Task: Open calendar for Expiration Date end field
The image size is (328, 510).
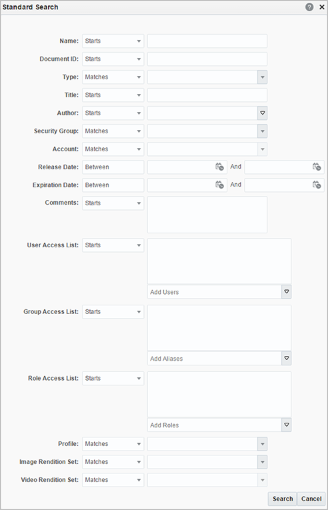Action: pos(317,185)
